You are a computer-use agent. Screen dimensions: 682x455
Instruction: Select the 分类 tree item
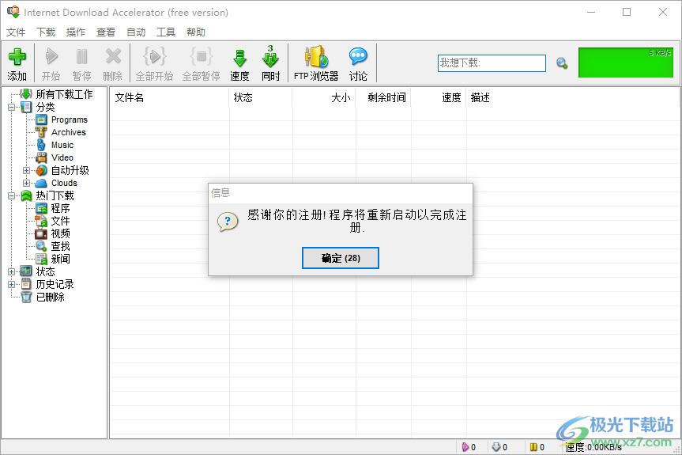click(45, 107)
